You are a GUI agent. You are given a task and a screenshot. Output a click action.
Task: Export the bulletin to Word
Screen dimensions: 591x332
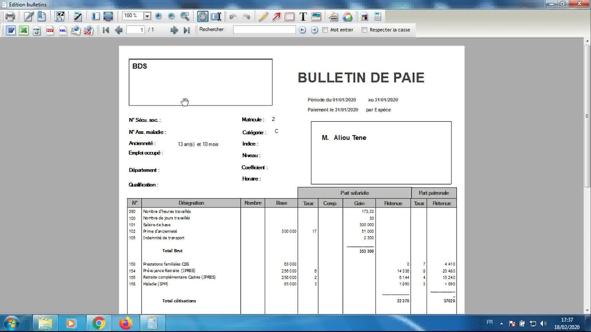click(11, 30)
